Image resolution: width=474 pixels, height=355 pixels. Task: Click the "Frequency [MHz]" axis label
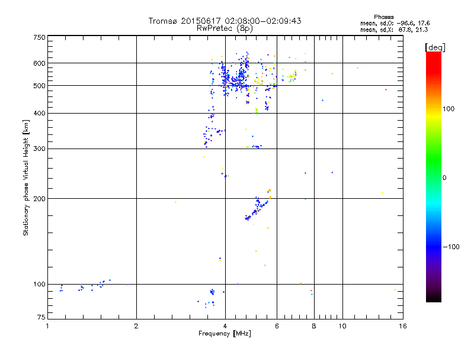coord(225,334)
